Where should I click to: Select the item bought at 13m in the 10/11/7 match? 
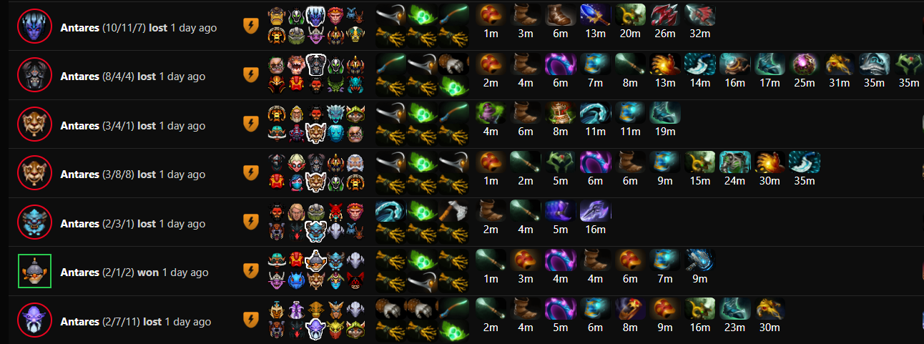tap(596, 15)
